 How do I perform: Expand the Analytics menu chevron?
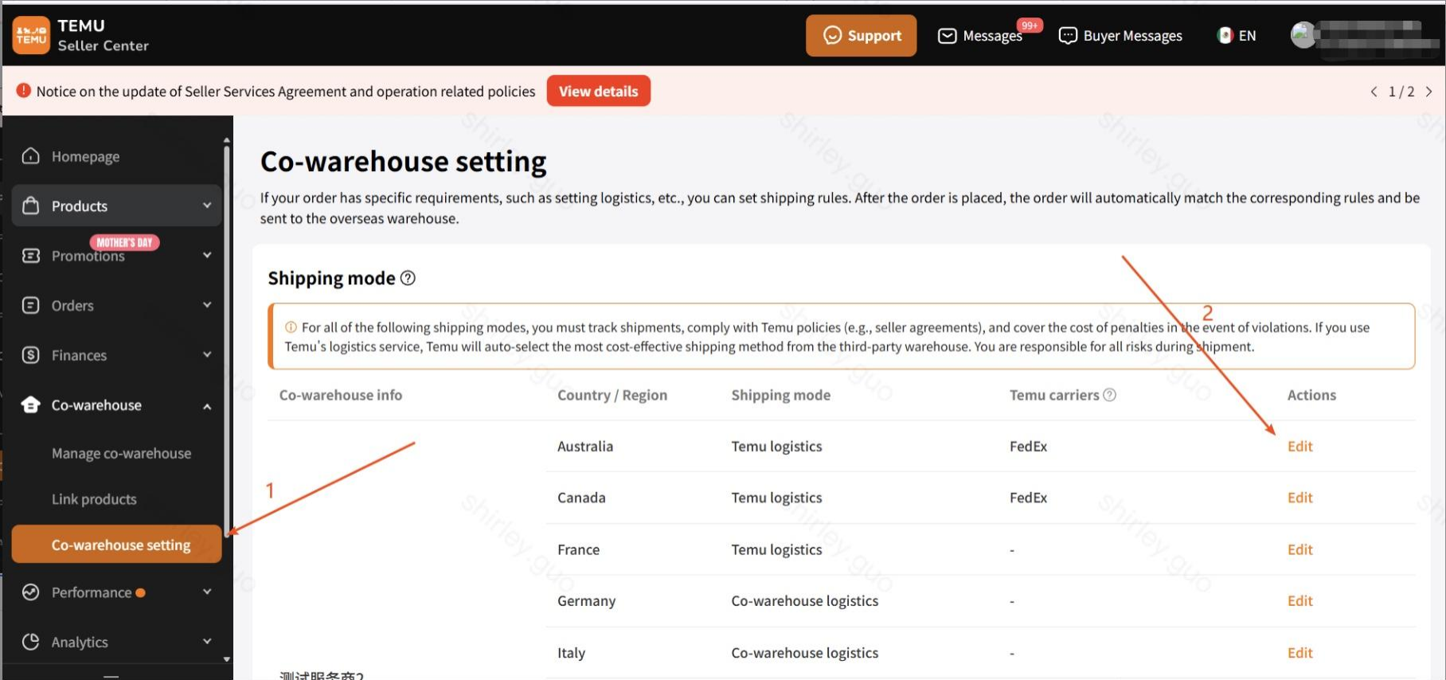click(x=207, y=642)
